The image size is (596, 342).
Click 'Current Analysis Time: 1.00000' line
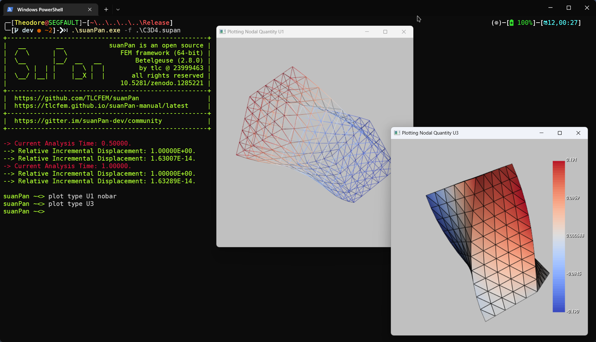click(67, 166)
